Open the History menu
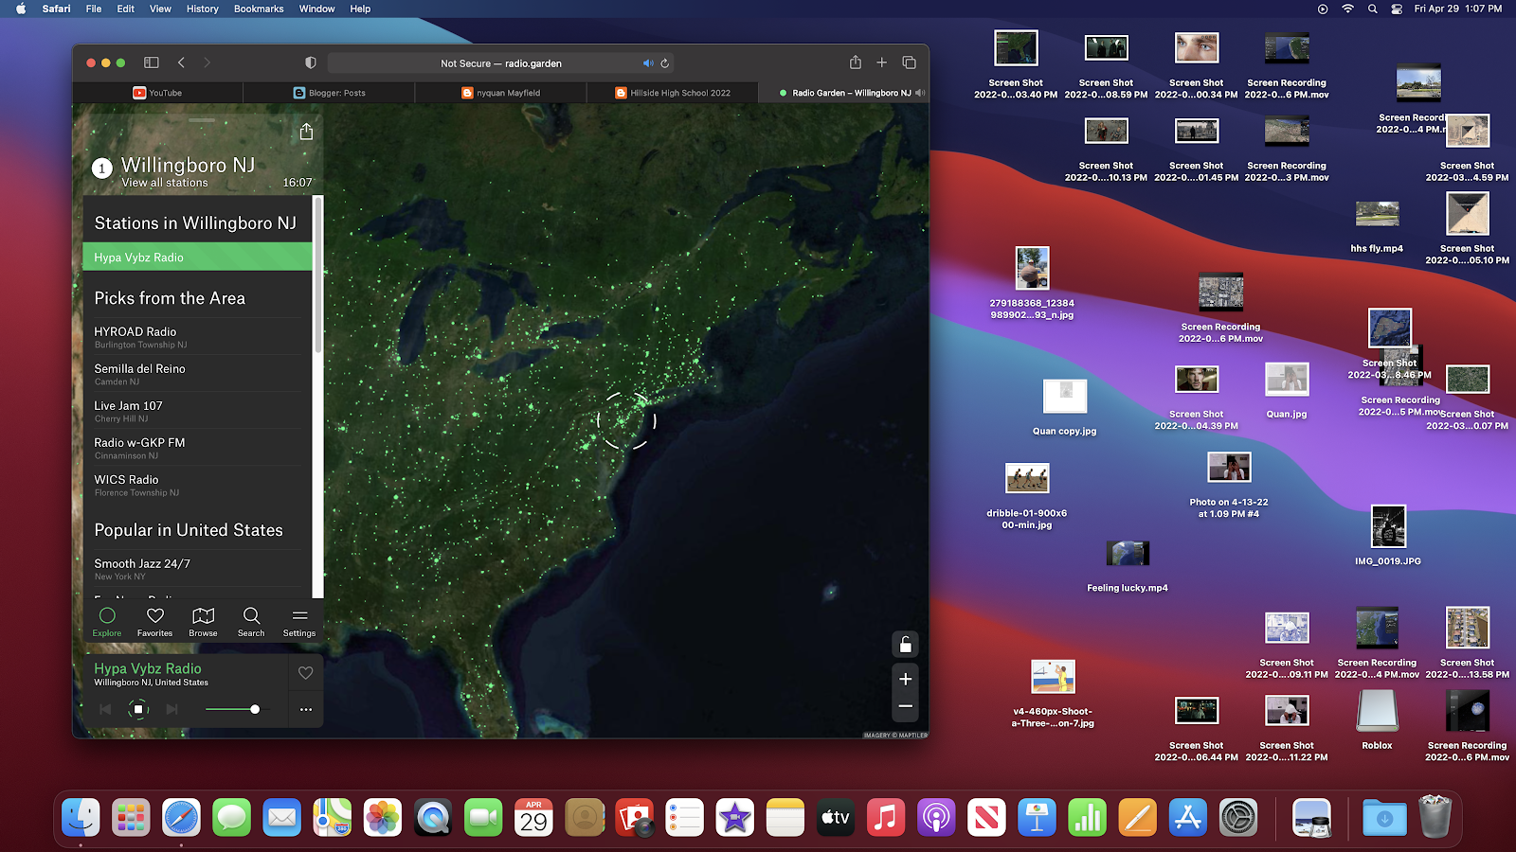This screenshot has width=1516, height=852. pos(202,9)
